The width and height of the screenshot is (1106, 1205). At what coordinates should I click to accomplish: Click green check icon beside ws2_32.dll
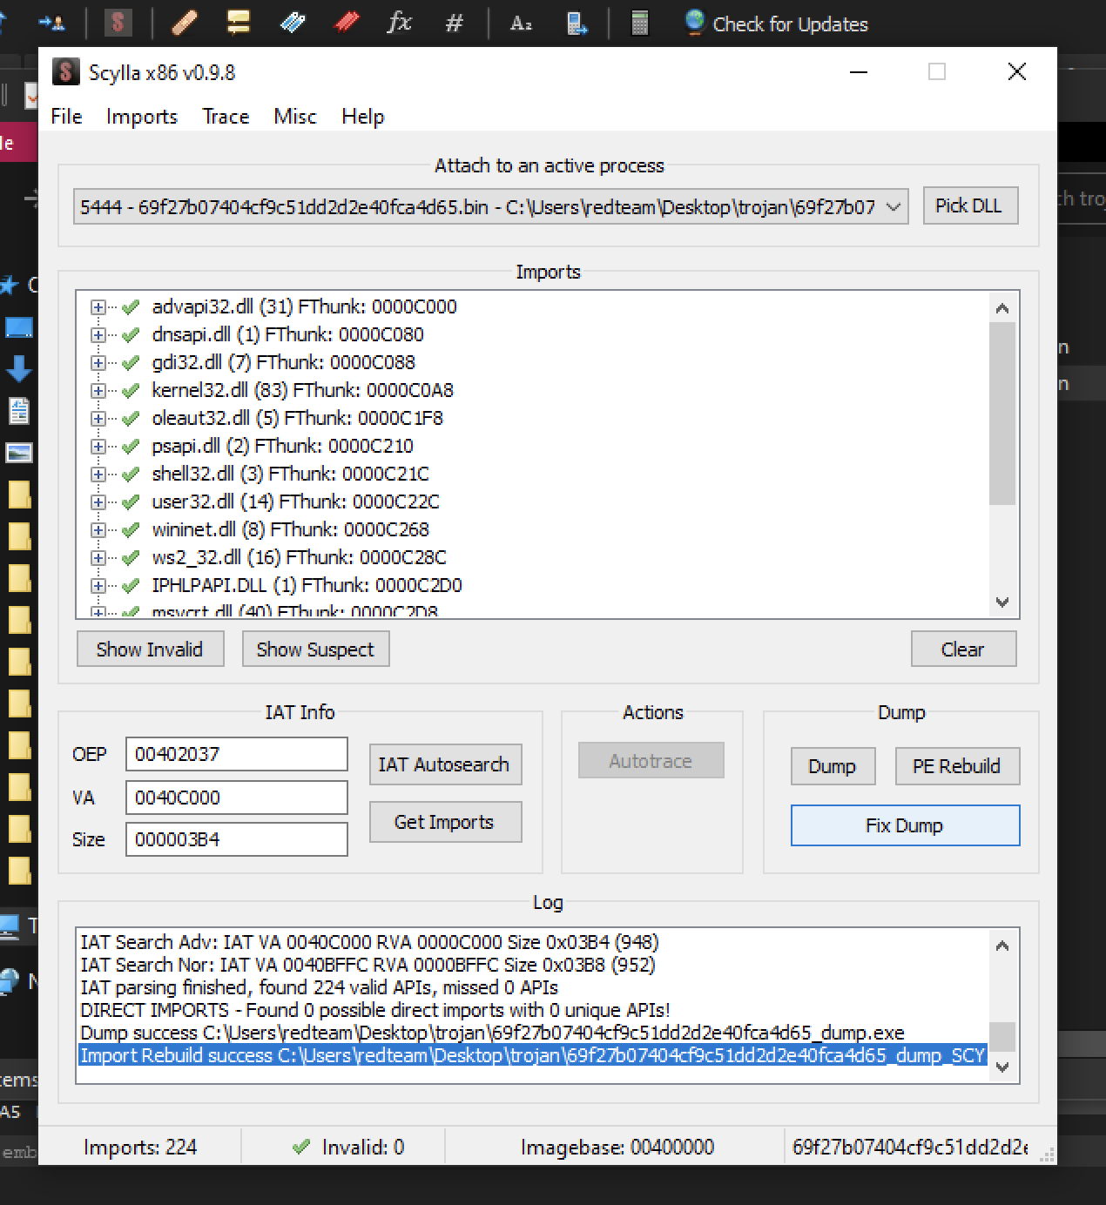pos(131,557)
